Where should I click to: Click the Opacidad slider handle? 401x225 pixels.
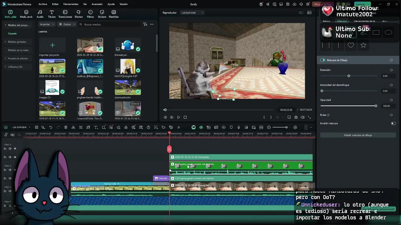pos(376,106)
